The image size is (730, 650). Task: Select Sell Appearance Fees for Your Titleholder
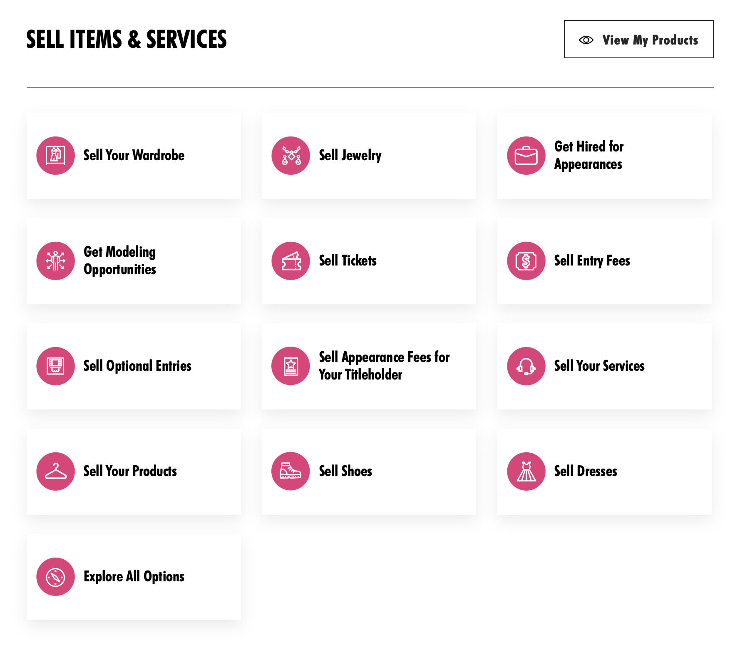tap(369, 366)
